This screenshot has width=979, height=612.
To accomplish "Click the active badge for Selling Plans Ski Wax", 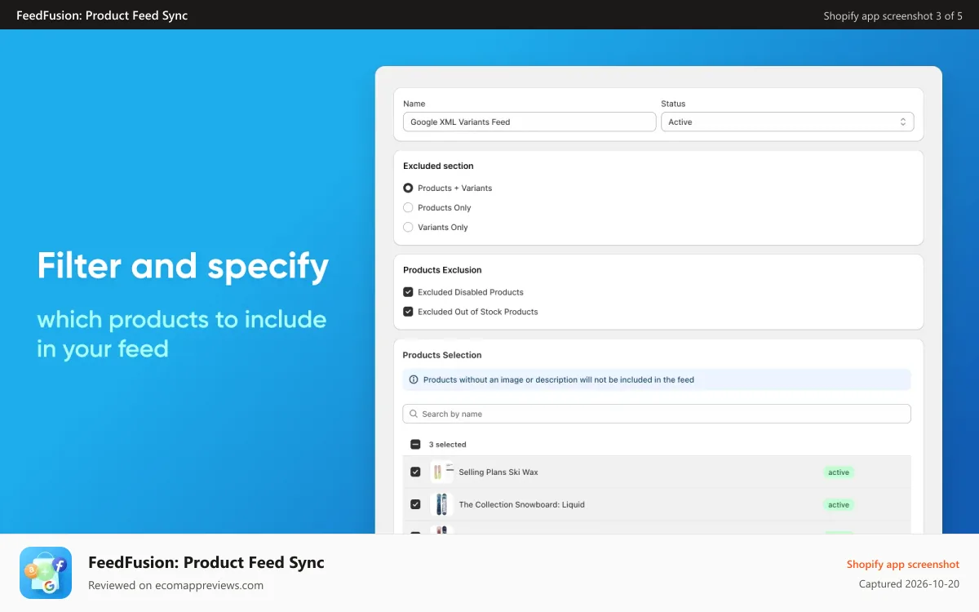I will [839, 472].
